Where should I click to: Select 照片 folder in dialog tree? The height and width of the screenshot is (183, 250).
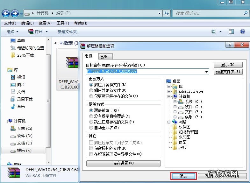182,147
